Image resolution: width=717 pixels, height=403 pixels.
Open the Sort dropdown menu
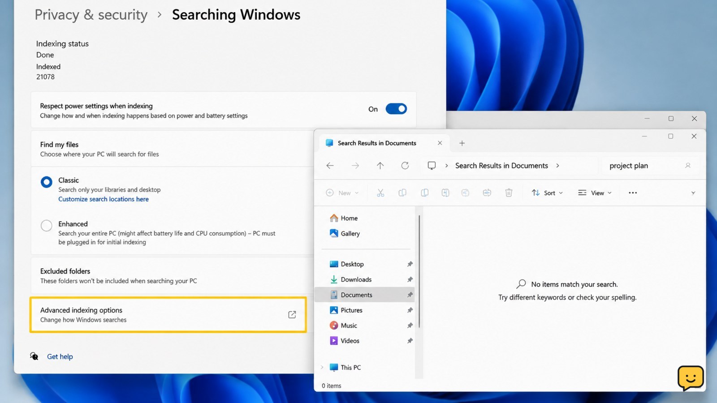click(547, 193)
